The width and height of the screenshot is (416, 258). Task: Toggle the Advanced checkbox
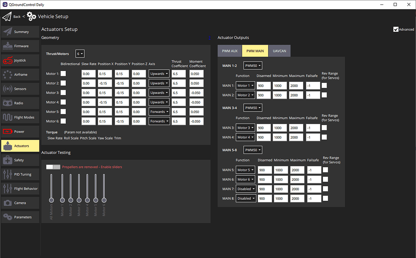coord(396,29)
